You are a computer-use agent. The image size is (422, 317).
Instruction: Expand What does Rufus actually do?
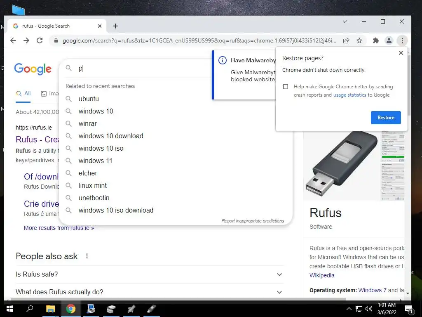[x=149, y=292]
